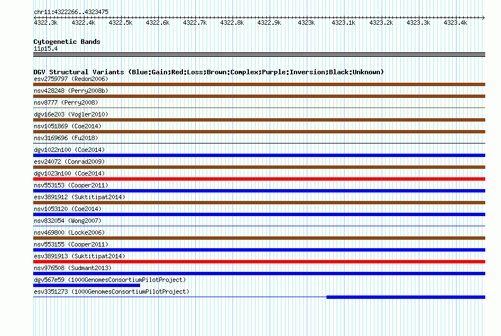Click the nsv8777 (Perry2008) label
Image resolution: width=501 pixels, height=336 pixels.
pos(66,102)
